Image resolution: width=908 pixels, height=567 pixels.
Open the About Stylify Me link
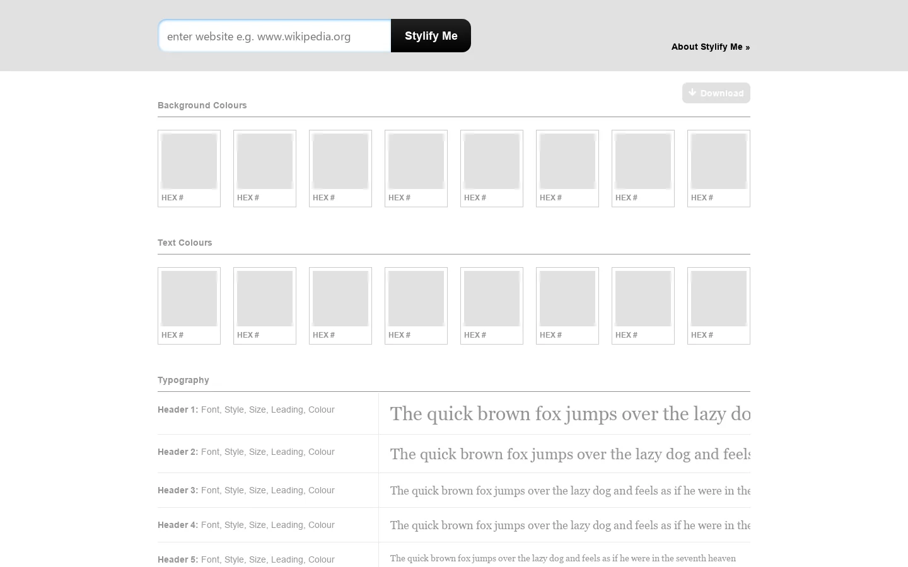(711, 47)
